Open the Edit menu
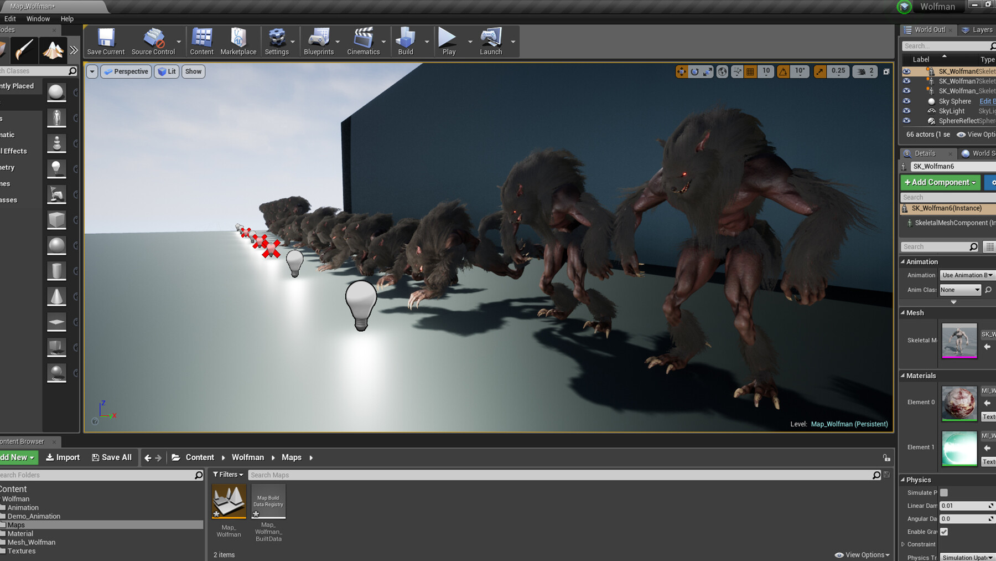Image resolution: width=996 pixels, height=561 pixels. click(x=10, y=19)
